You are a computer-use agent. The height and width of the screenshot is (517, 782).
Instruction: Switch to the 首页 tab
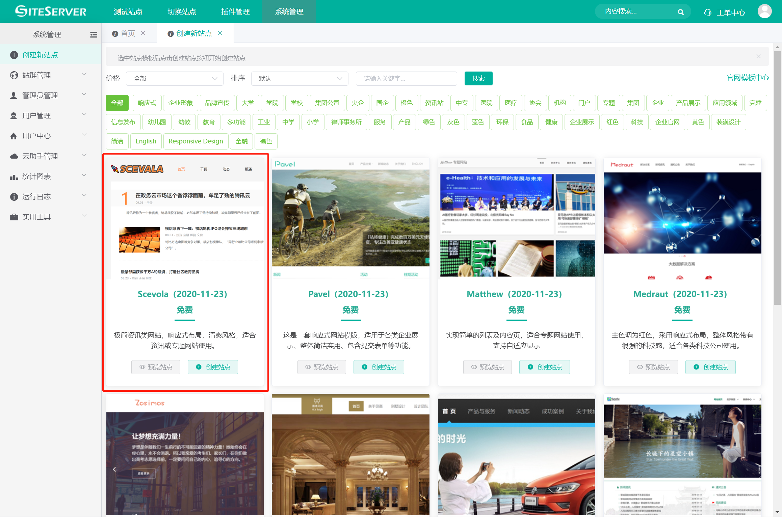[x=127, y=33]
